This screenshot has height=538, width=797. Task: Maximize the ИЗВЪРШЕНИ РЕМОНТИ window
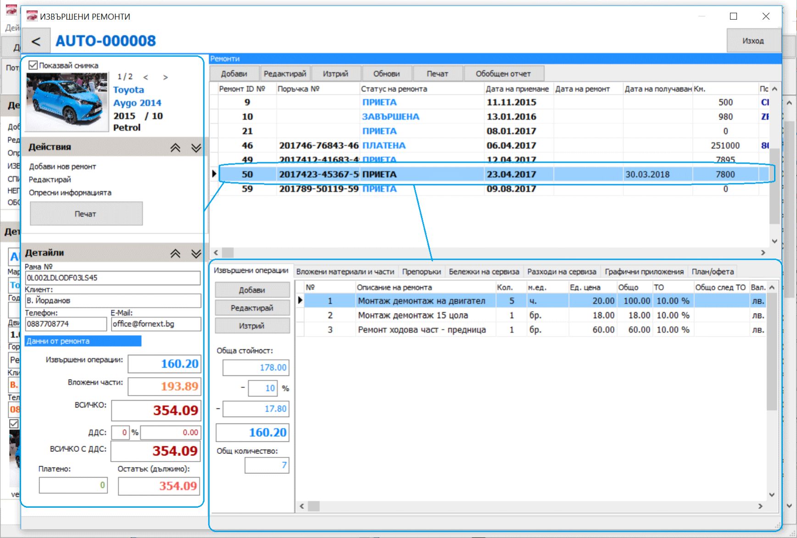click(x=733, y=16)
